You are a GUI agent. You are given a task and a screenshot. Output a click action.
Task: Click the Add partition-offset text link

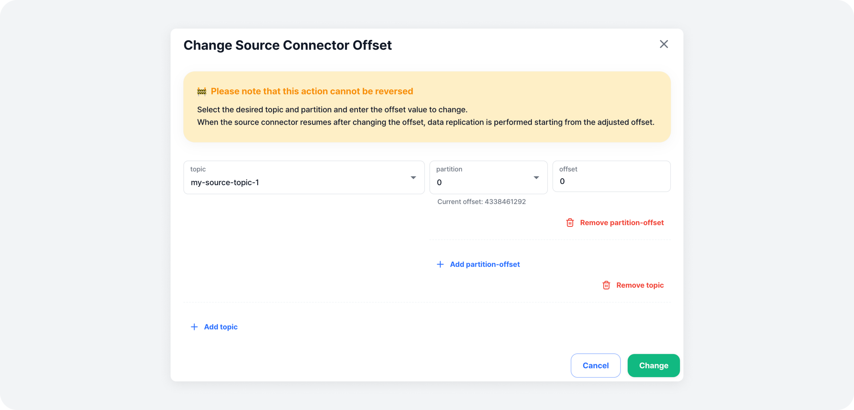coord(485,264)
